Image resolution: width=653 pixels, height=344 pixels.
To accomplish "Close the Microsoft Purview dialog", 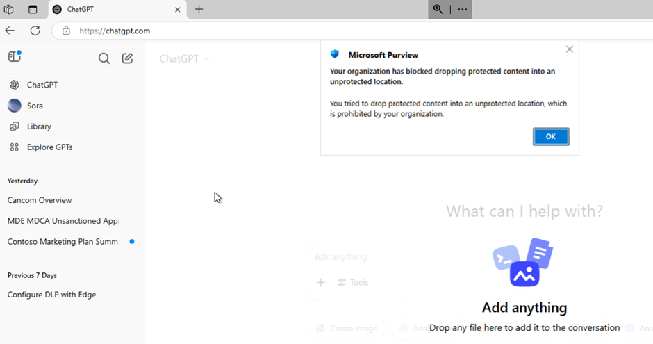I will [570, 49].
